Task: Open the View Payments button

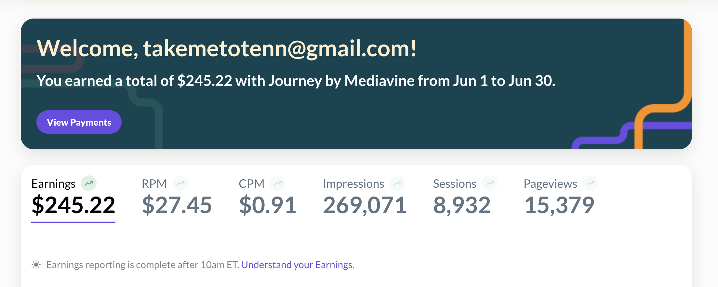Action: [x=79, y=122]
